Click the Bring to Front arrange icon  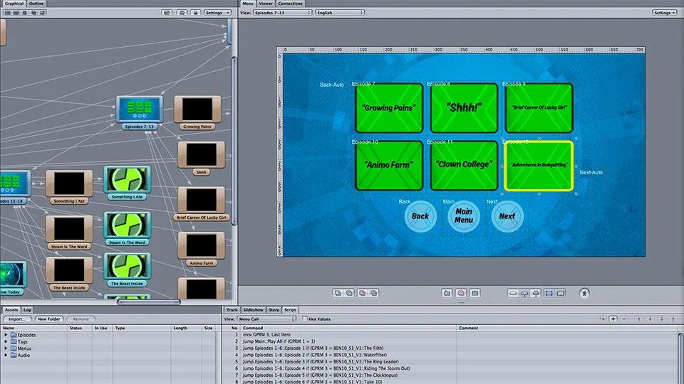(338, 293)
